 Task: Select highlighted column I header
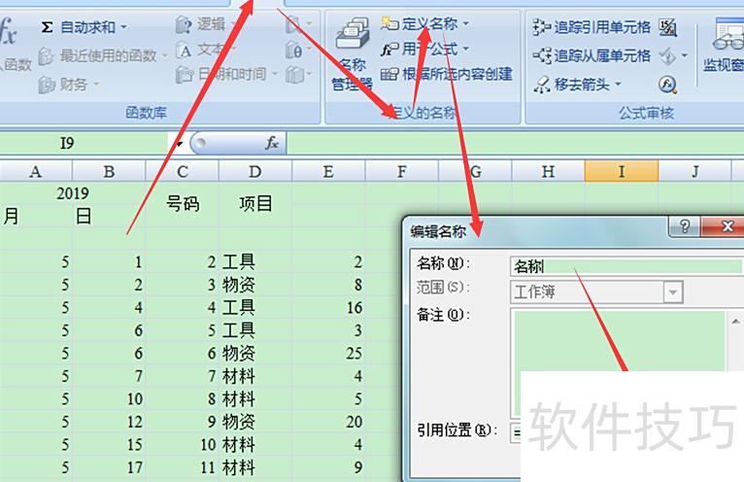point(622,171)
